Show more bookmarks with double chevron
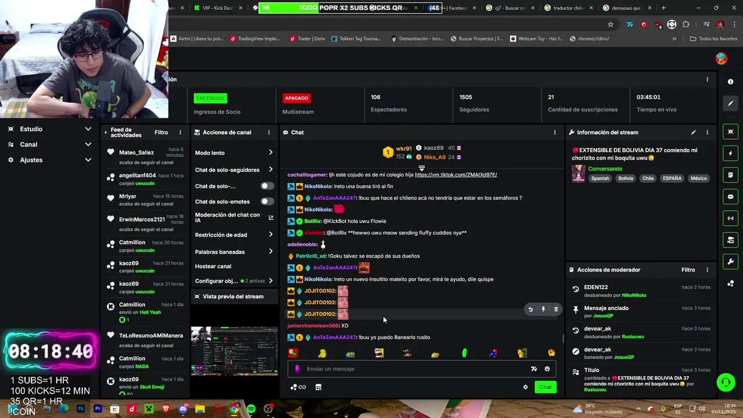Viewport: 743px width, 418px height. point(674,39)
